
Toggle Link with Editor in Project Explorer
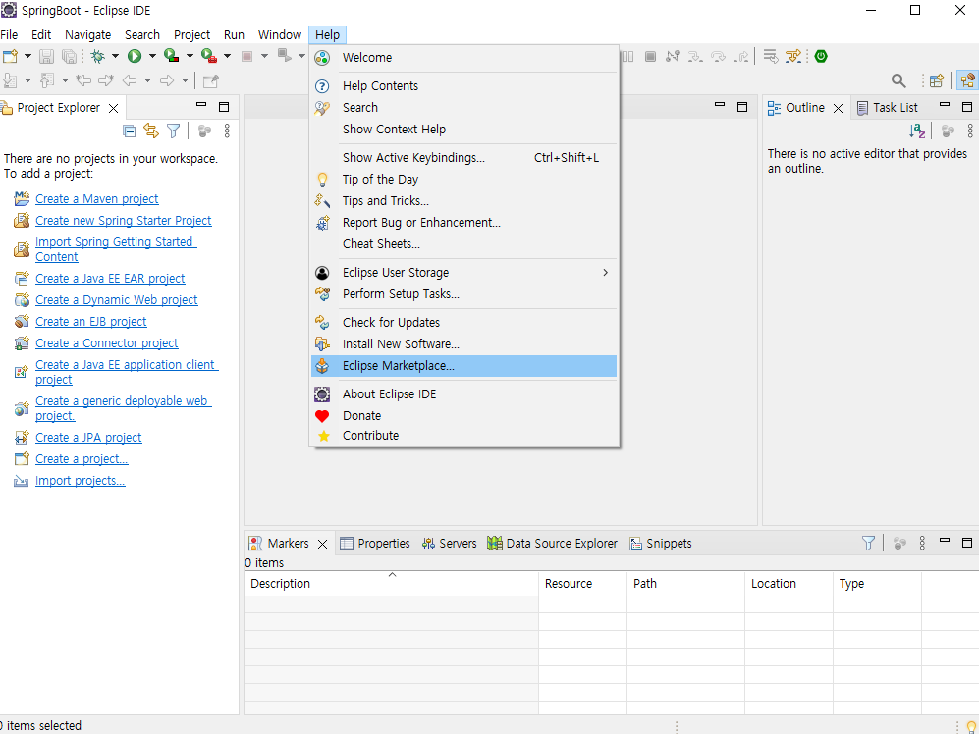point(151,131)
